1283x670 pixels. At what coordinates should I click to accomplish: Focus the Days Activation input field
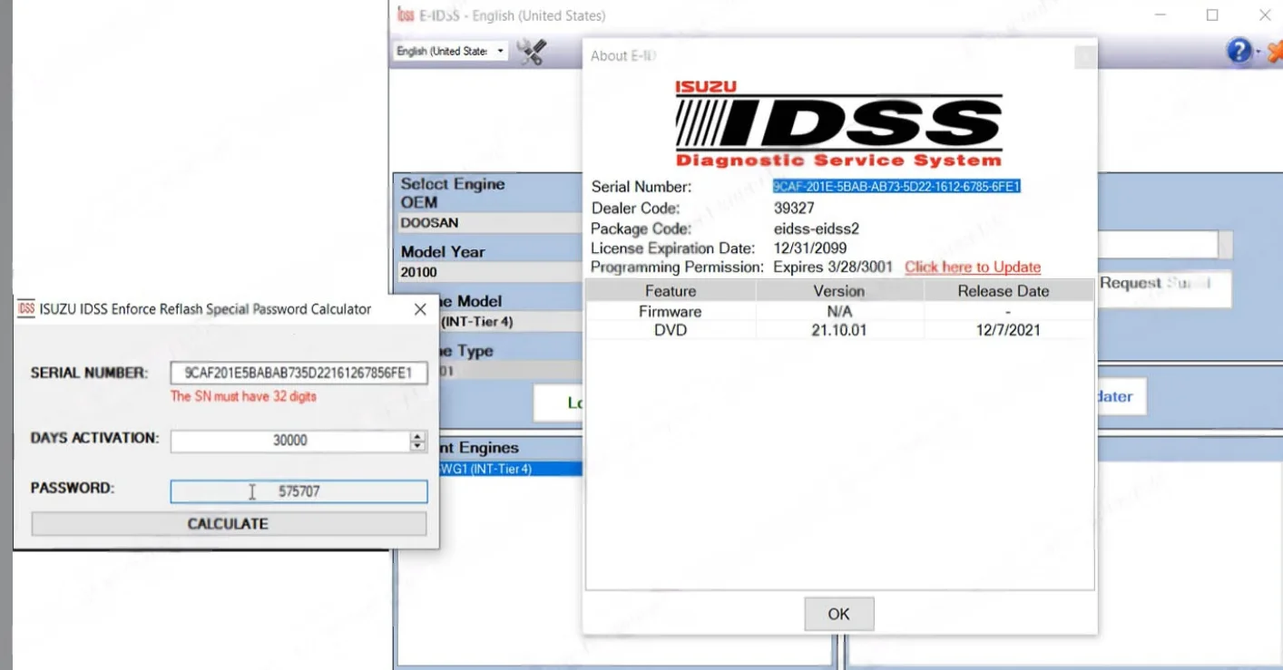[290, 441]
